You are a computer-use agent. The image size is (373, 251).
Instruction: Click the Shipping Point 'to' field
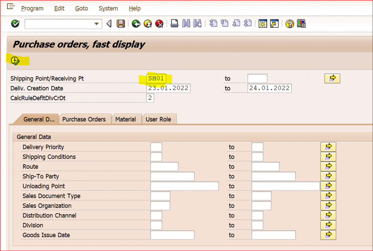coord(258,78)
